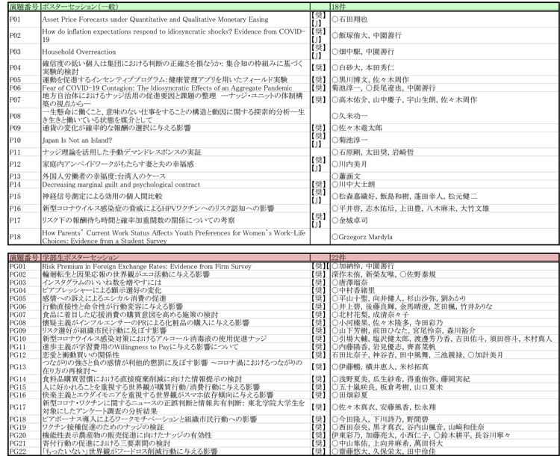This screenshot has height=456, width=560.
Task: Click the PG18 number cell
Action: point(25,419)
